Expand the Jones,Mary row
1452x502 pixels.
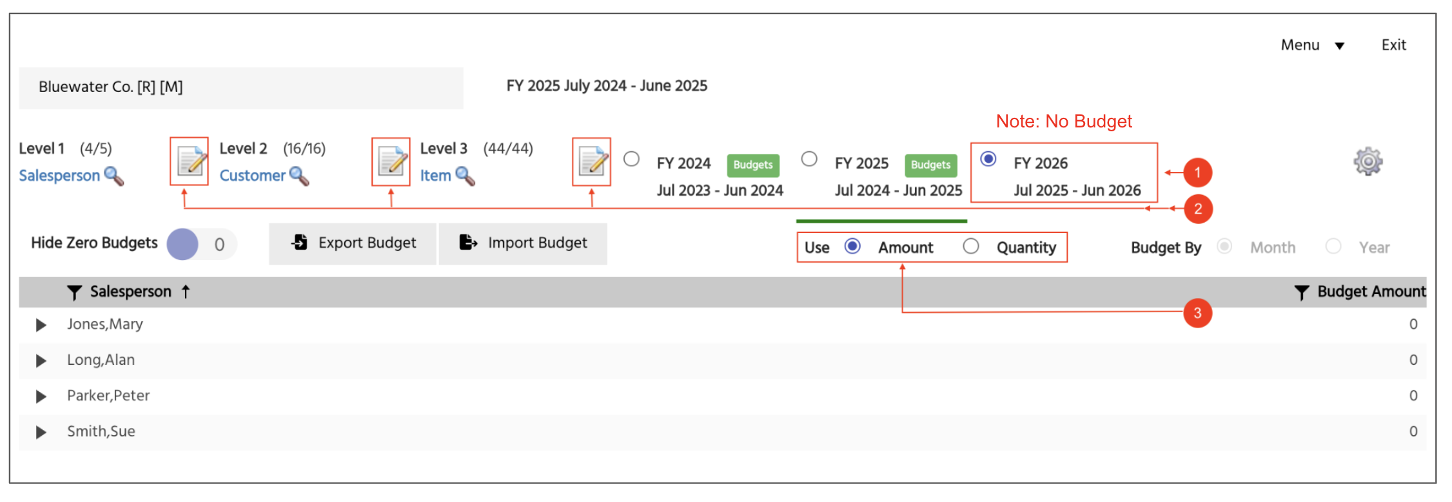click(41, 325)
